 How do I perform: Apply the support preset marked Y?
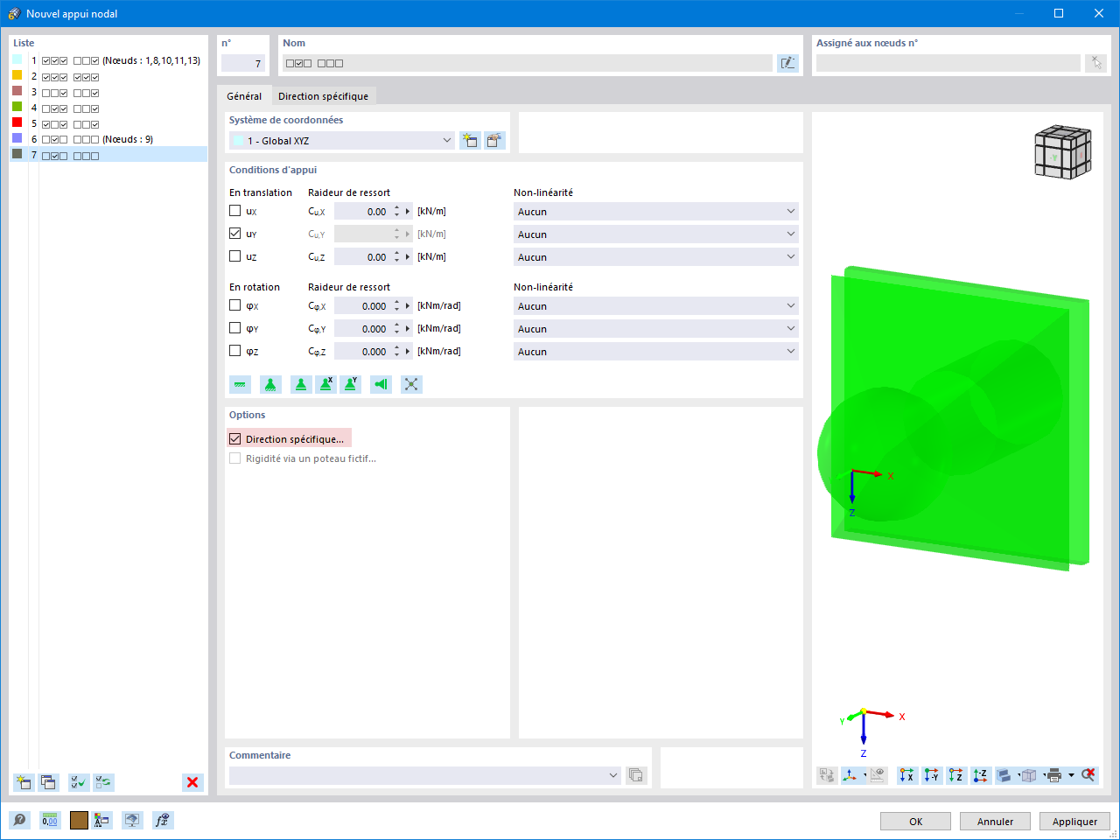350,384
